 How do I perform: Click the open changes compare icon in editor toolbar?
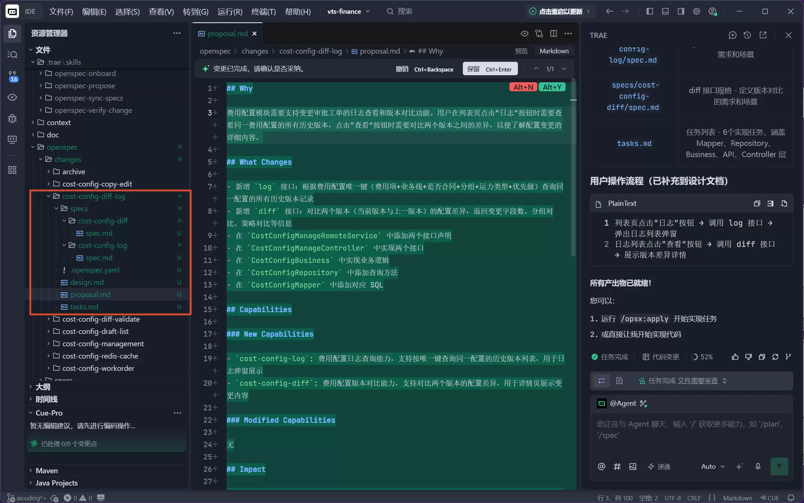(539, 34)
